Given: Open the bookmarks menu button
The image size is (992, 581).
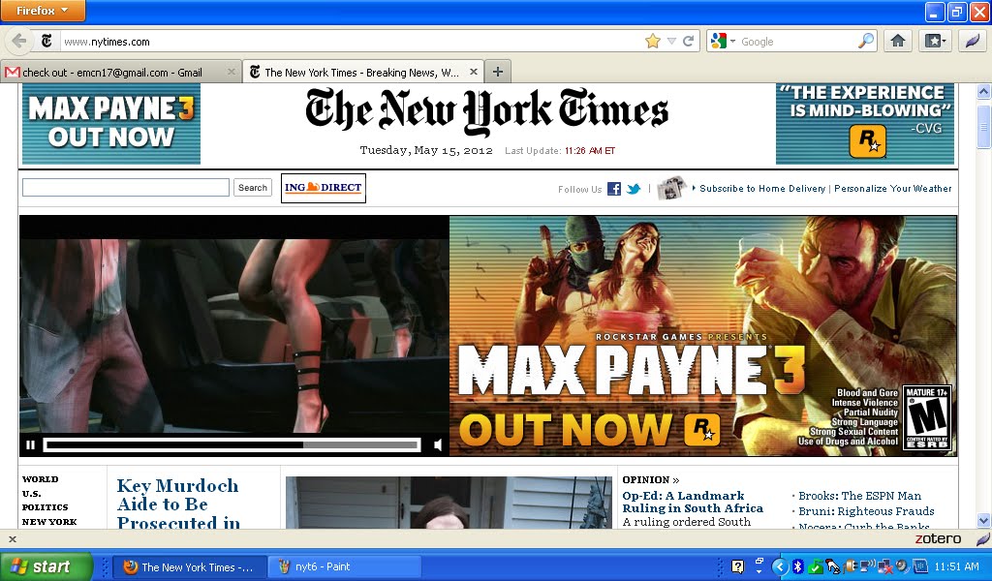Looking at the screenshot, I should point(935,42).
